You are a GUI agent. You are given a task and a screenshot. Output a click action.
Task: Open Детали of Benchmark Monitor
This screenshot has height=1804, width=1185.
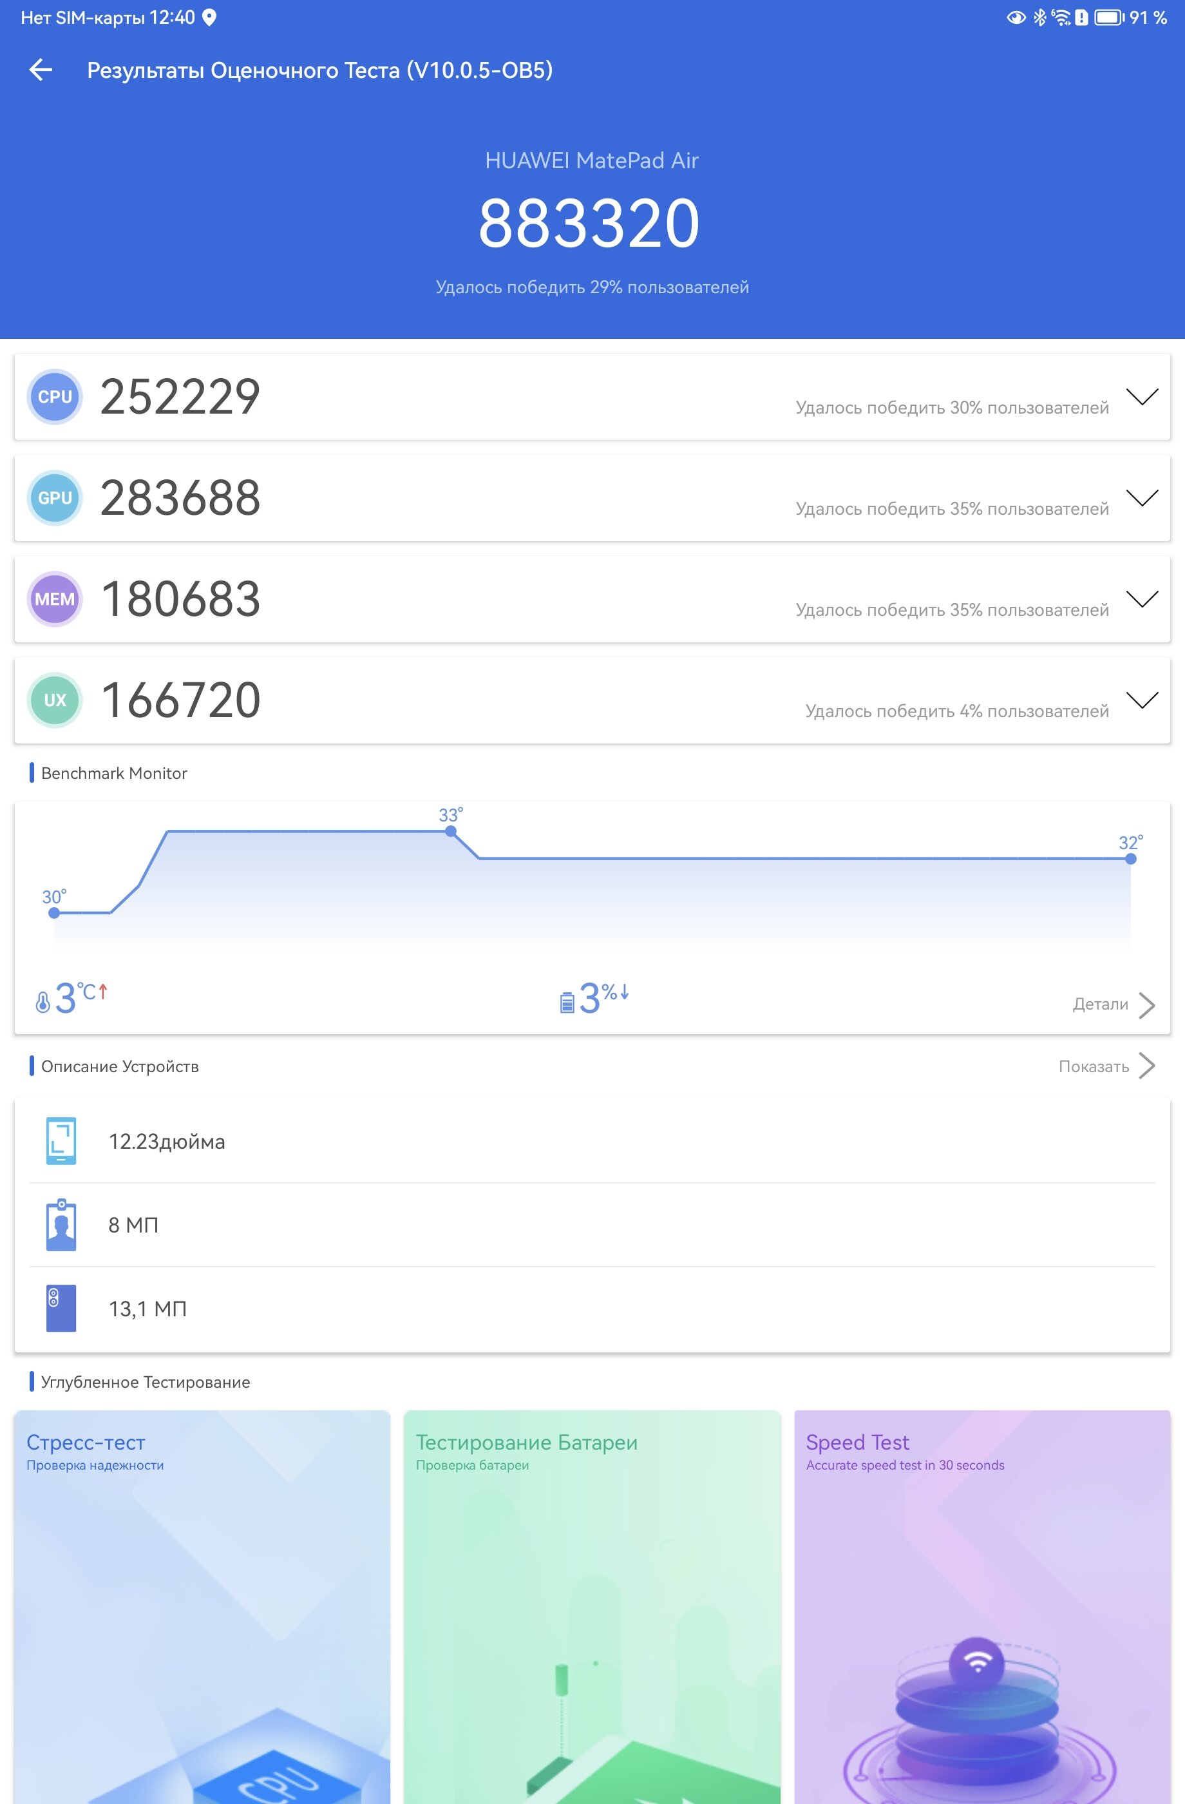pyautogui.click(x=1100, y=1004)
